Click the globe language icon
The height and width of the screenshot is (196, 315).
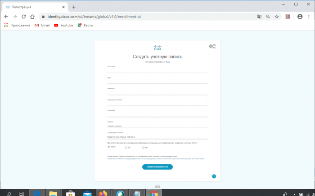tap(211, 46)
